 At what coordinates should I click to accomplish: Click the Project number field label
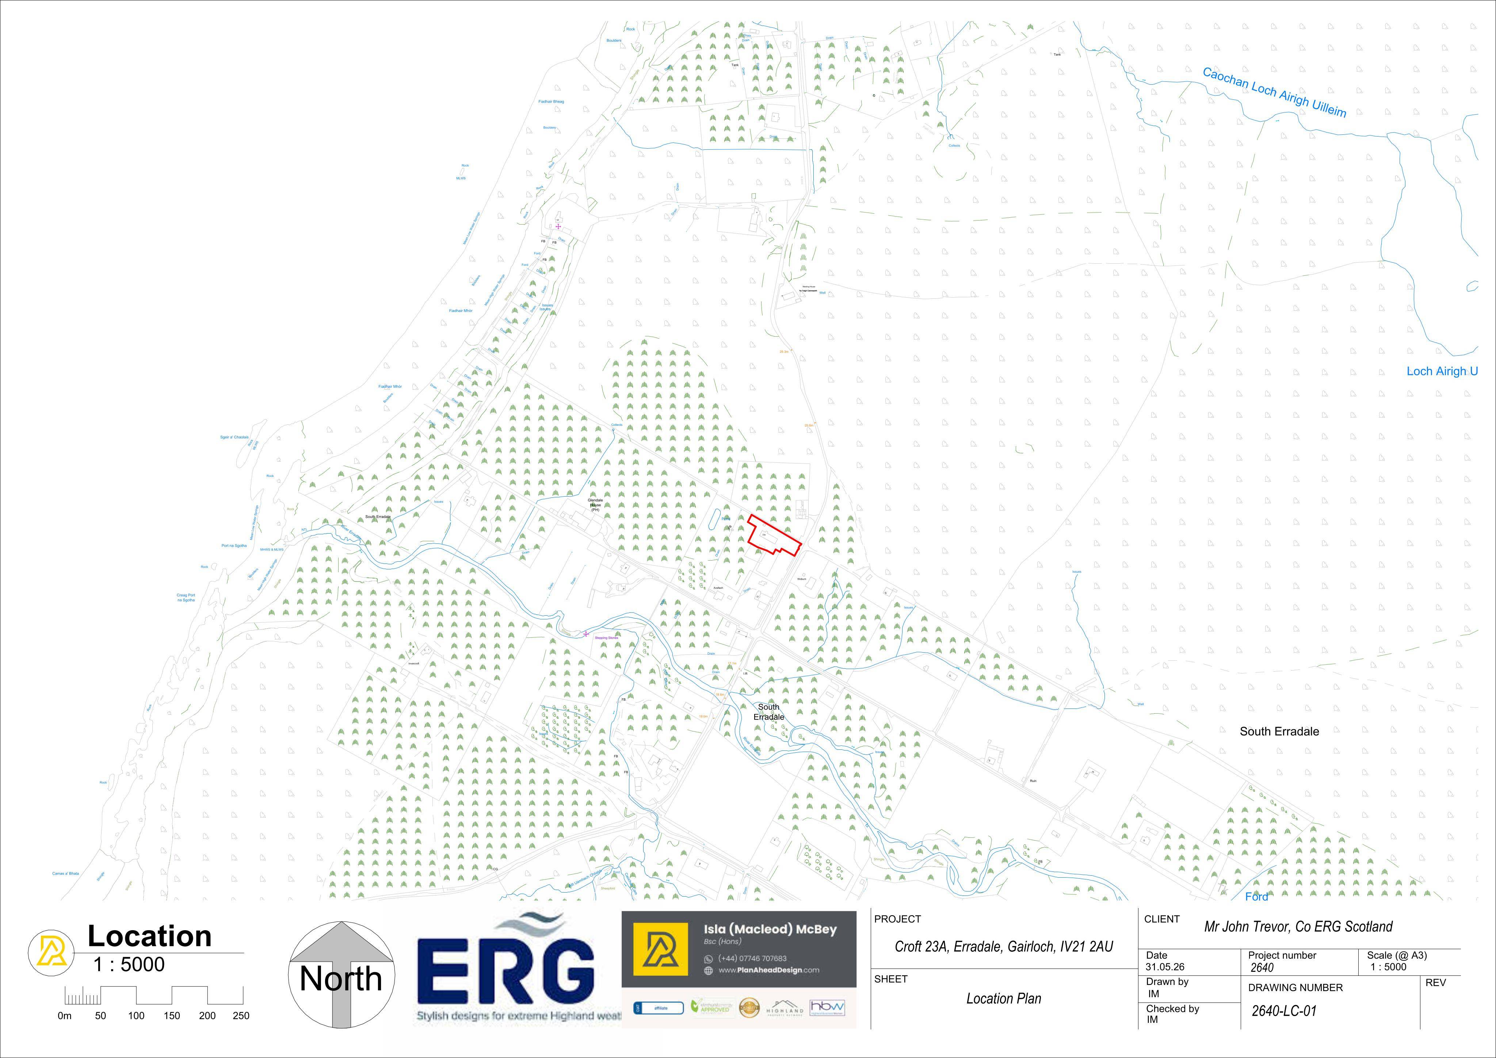click(x=1282, y=956)
